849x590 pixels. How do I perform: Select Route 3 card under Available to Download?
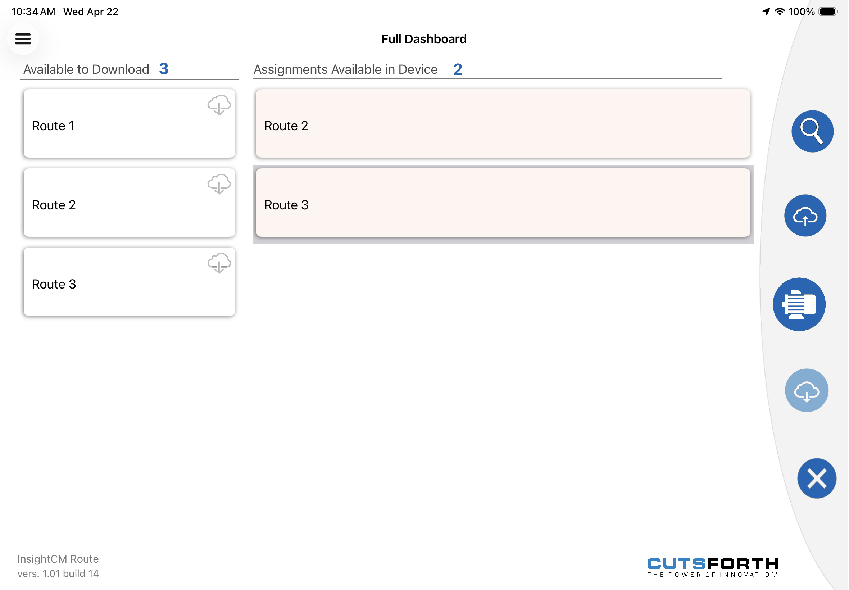[130, 282]
